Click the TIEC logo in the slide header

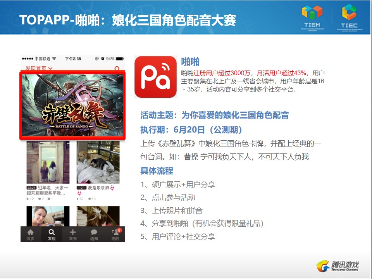click(349, 17)
